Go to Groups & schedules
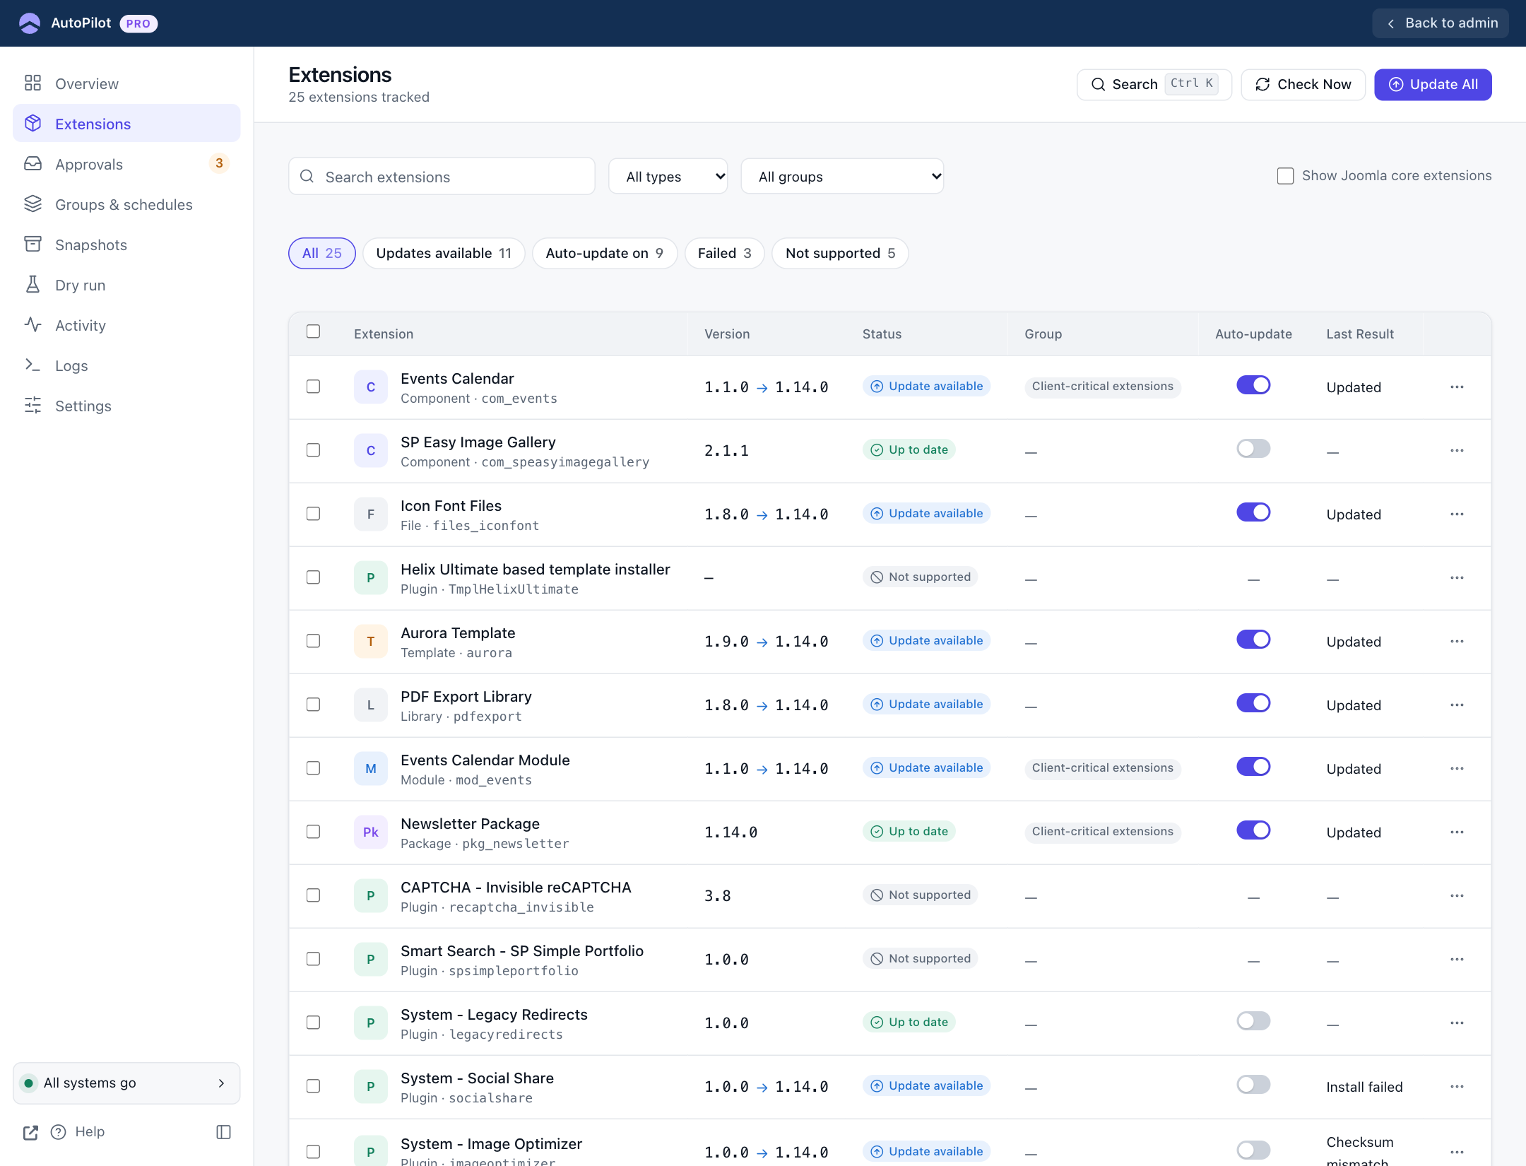Viewport: 1526px width, 1166px height. tap(126, 204)
